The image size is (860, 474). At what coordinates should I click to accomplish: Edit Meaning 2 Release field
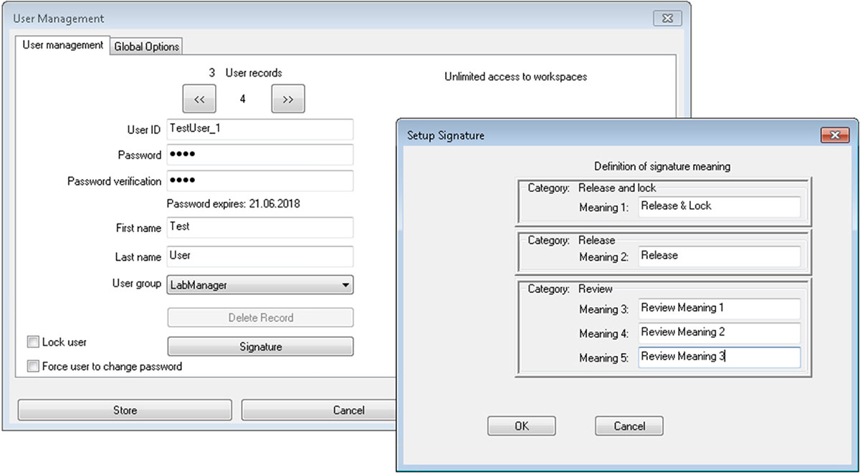pyautogui.click(x=719, y=256)
